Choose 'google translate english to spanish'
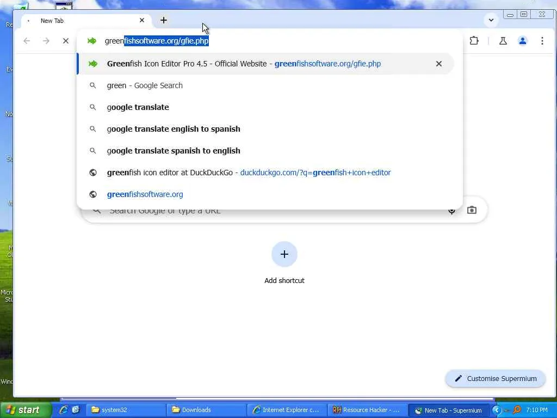 265,129
